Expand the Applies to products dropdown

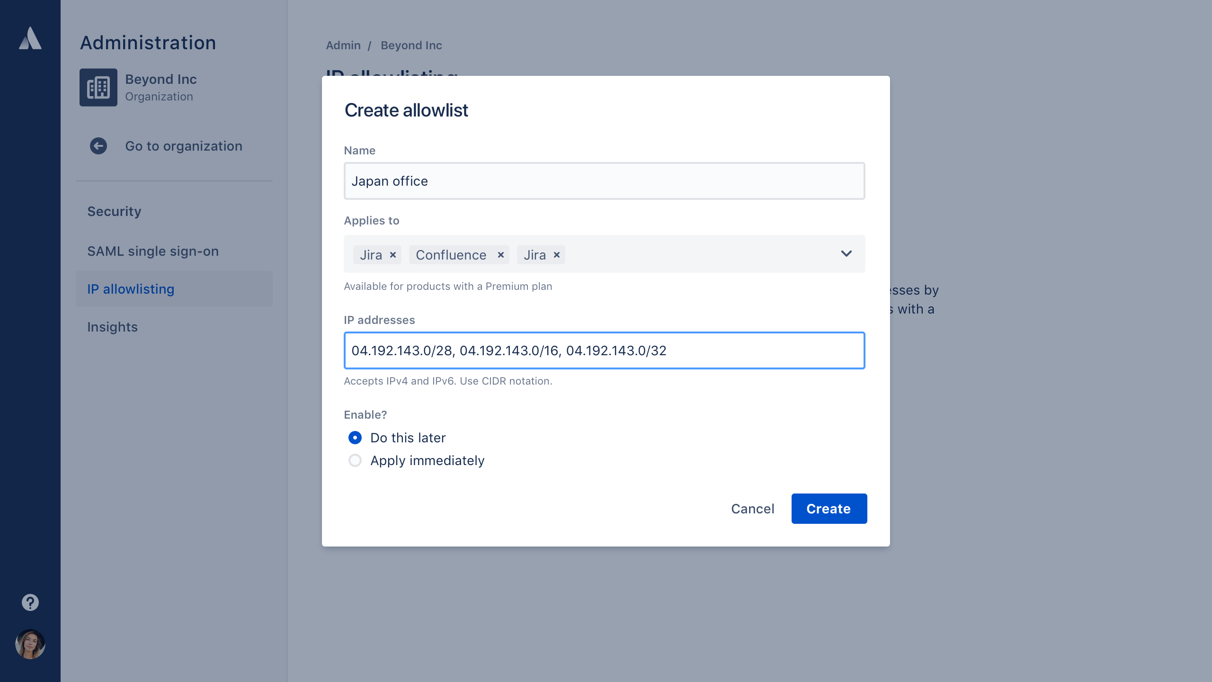(846, 254)
